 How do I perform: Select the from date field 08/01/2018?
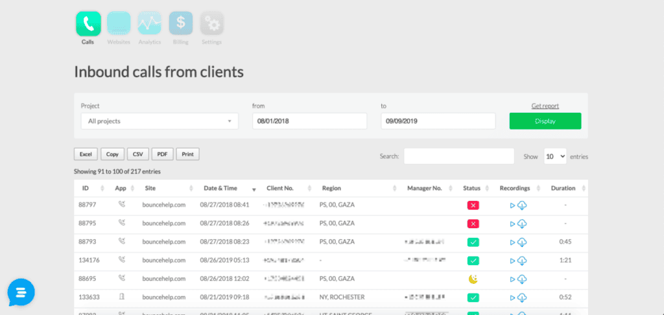[309, 121]
